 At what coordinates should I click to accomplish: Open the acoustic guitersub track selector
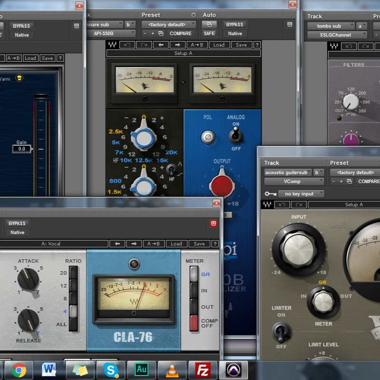pyautogui.click(x=289, y=172)
